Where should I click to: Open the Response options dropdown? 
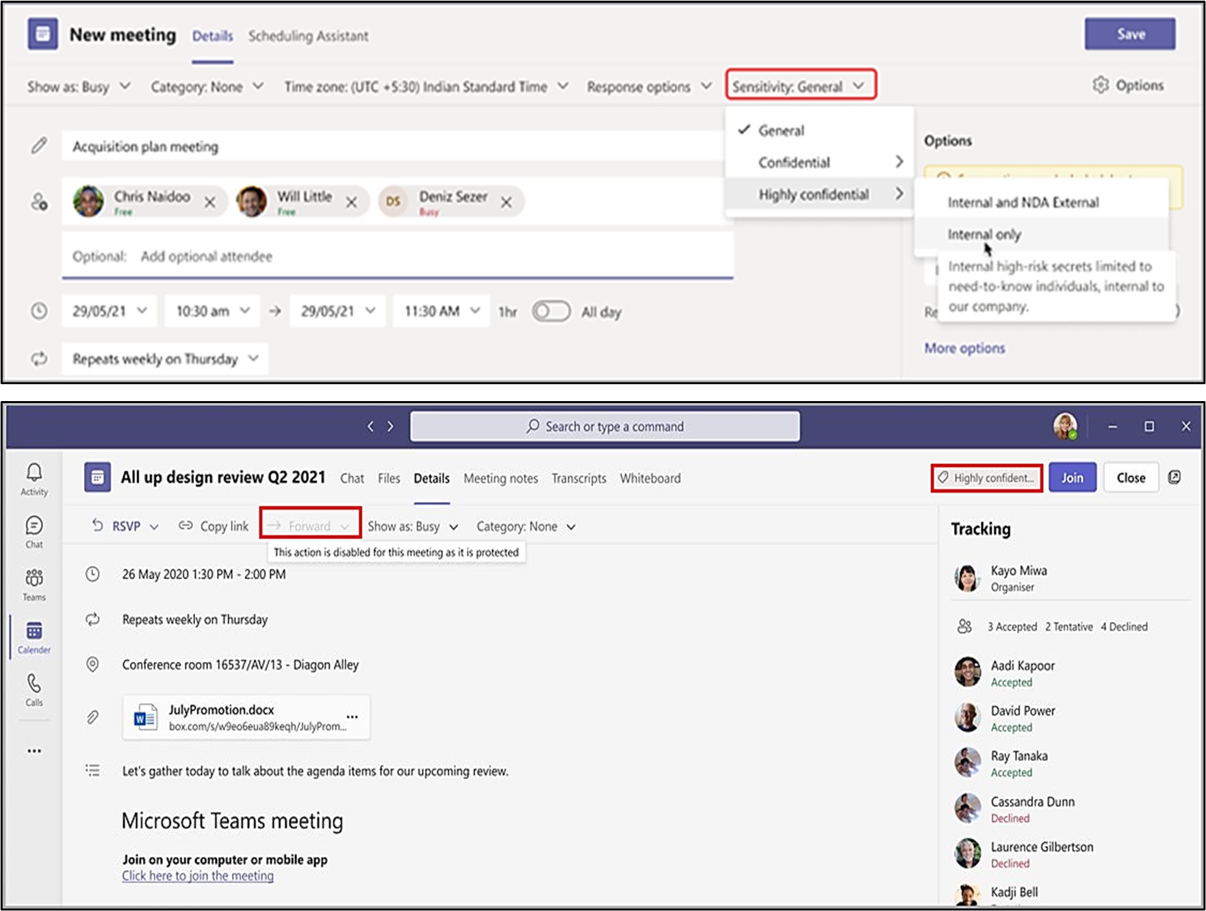pyautogui.click(x=649, y=87)
